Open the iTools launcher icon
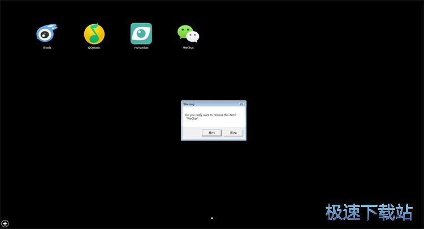This screenshot has width=424, height=229. coord(47,33)
